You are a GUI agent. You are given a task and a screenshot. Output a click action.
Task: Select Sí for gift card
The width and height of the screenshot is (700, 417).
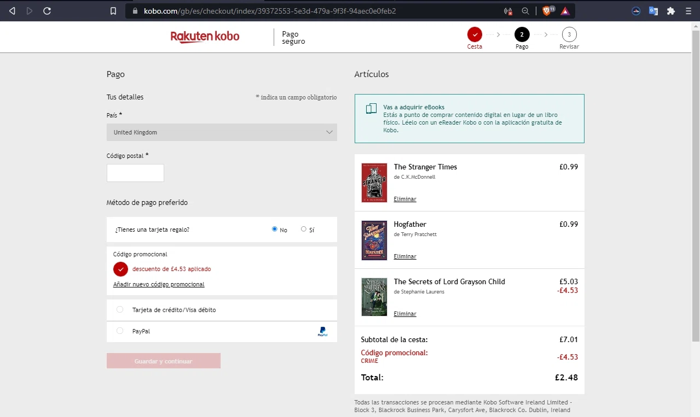coord(304,229)
